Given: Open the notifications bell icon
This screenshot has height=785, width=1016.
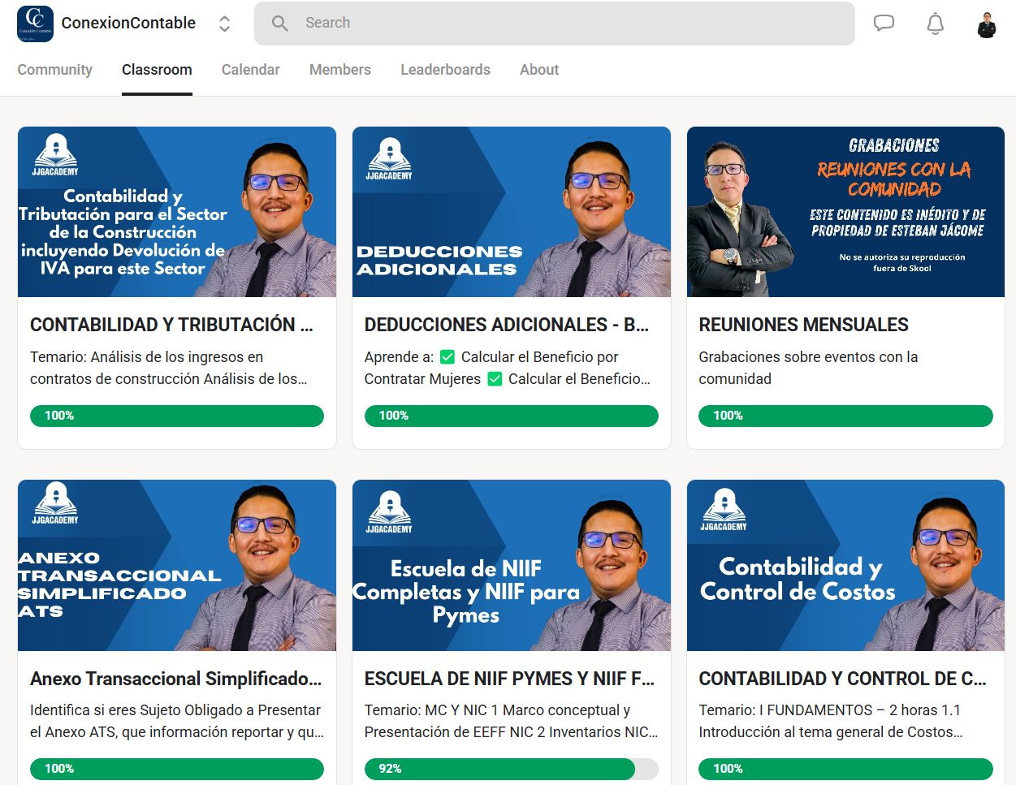Looking at the screenshot, I should pyautogui.click(x=936, y=24).
